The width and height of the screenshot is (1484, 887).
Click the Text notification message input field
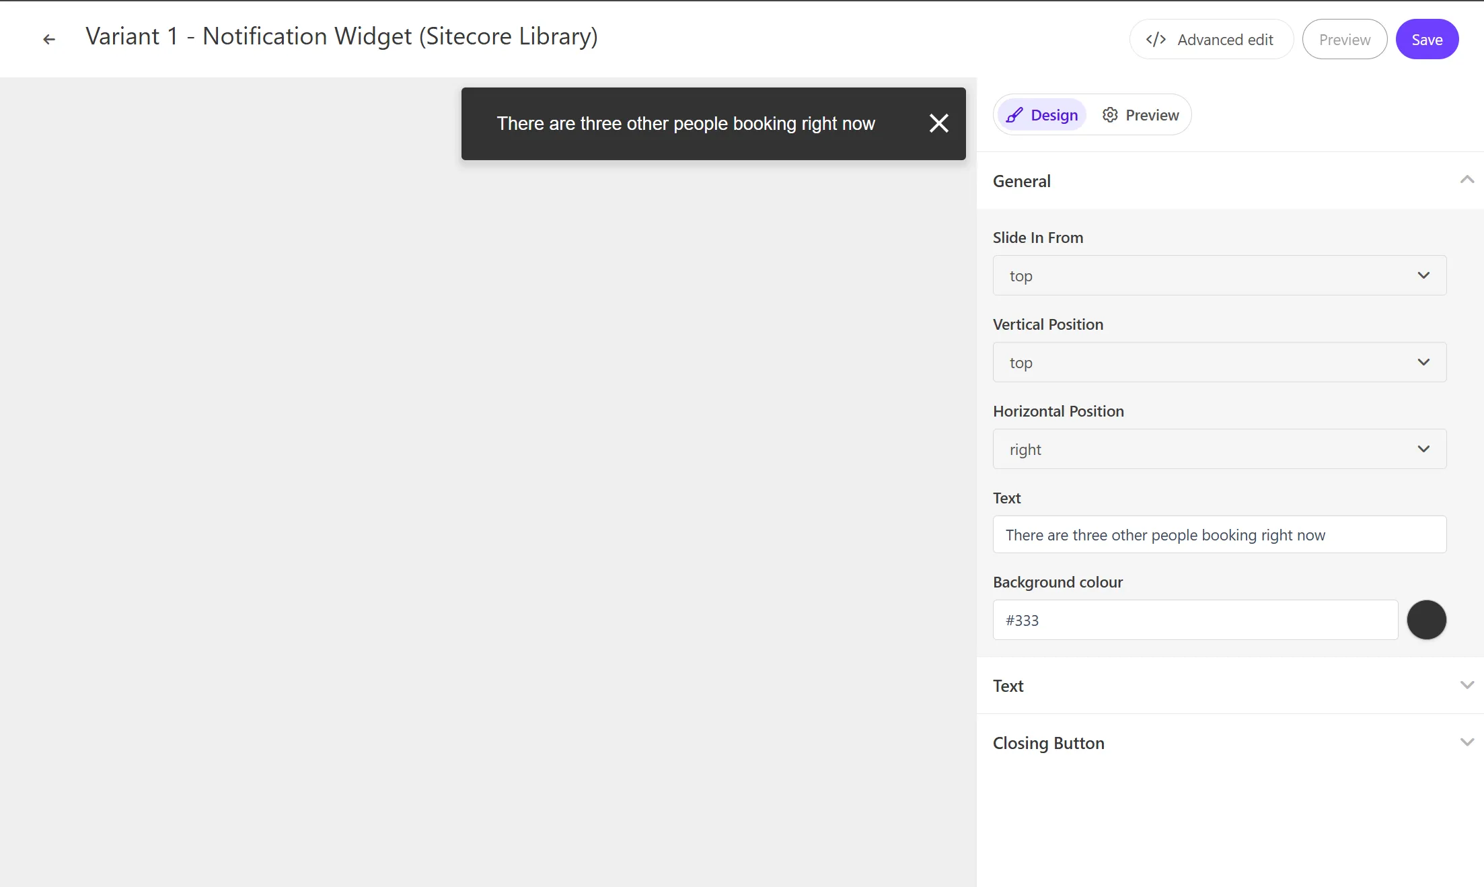1219,534
